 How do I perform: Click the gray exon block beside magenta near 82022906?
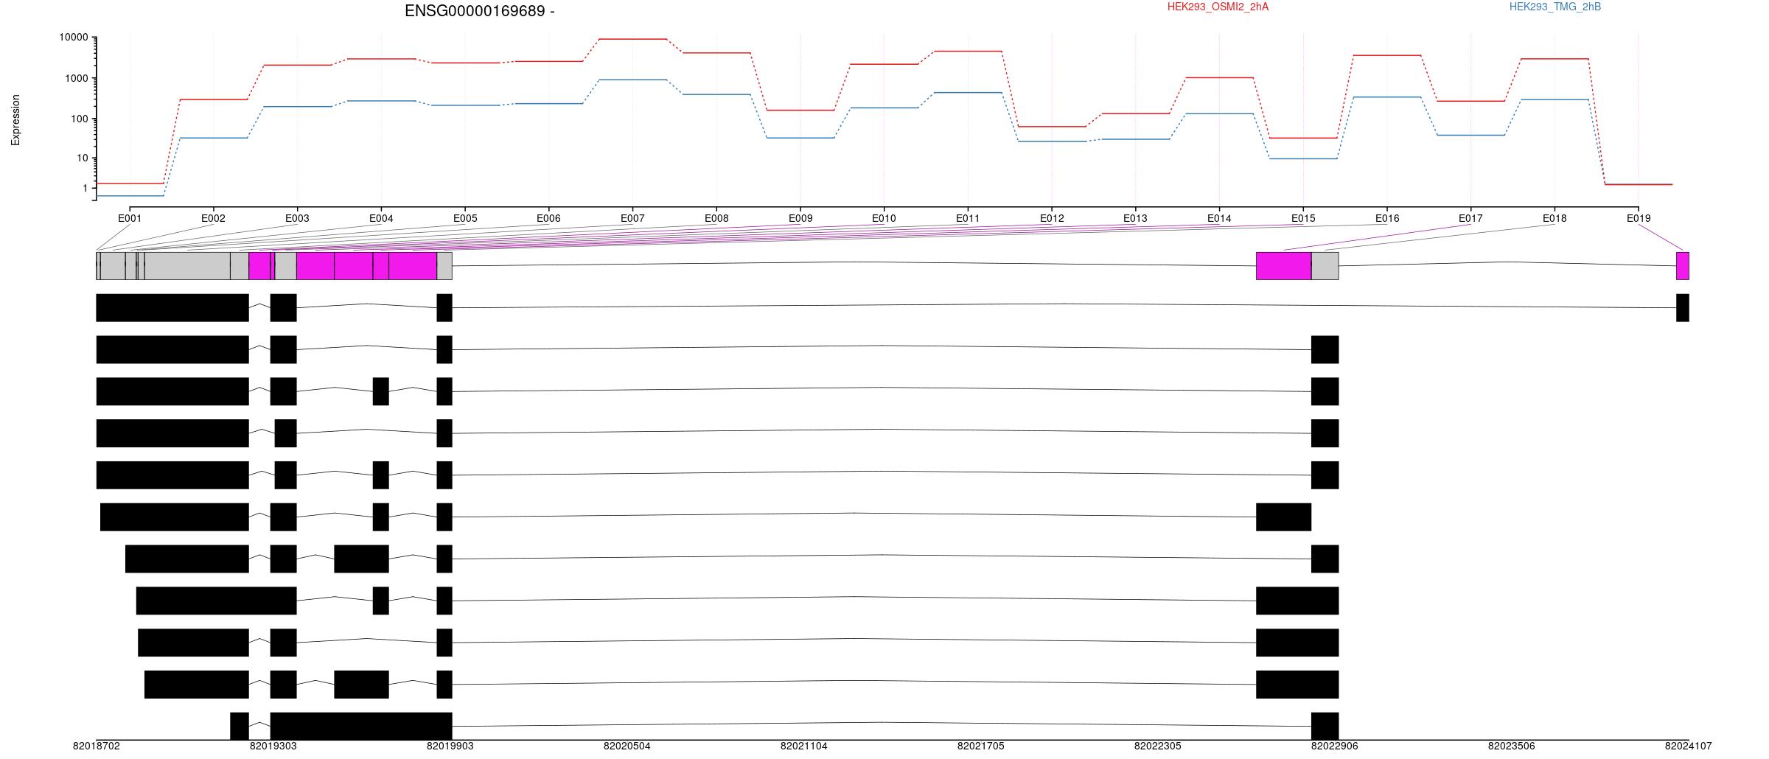1325,266
